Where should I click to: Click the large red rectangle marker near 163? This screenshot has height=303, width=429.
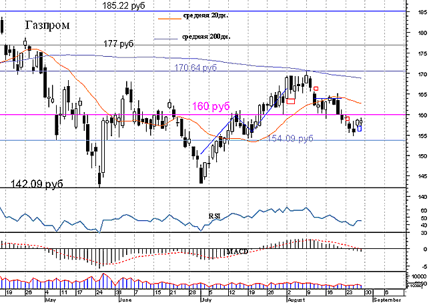pyautogui.click(x=291, y=101)
